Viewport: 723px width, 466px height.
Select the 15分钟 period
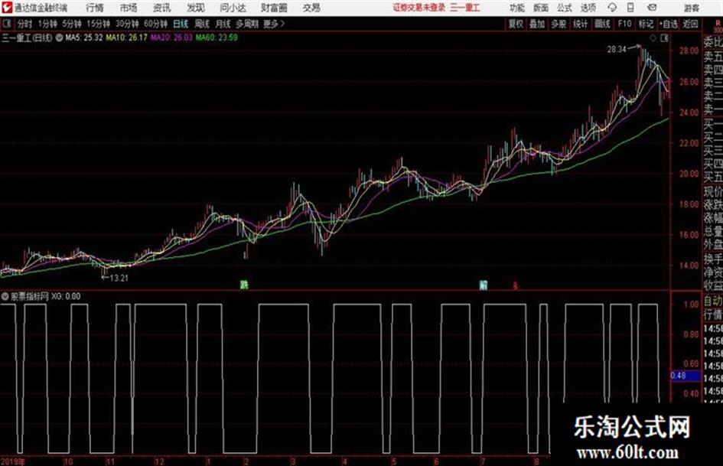tap(98, 24)
